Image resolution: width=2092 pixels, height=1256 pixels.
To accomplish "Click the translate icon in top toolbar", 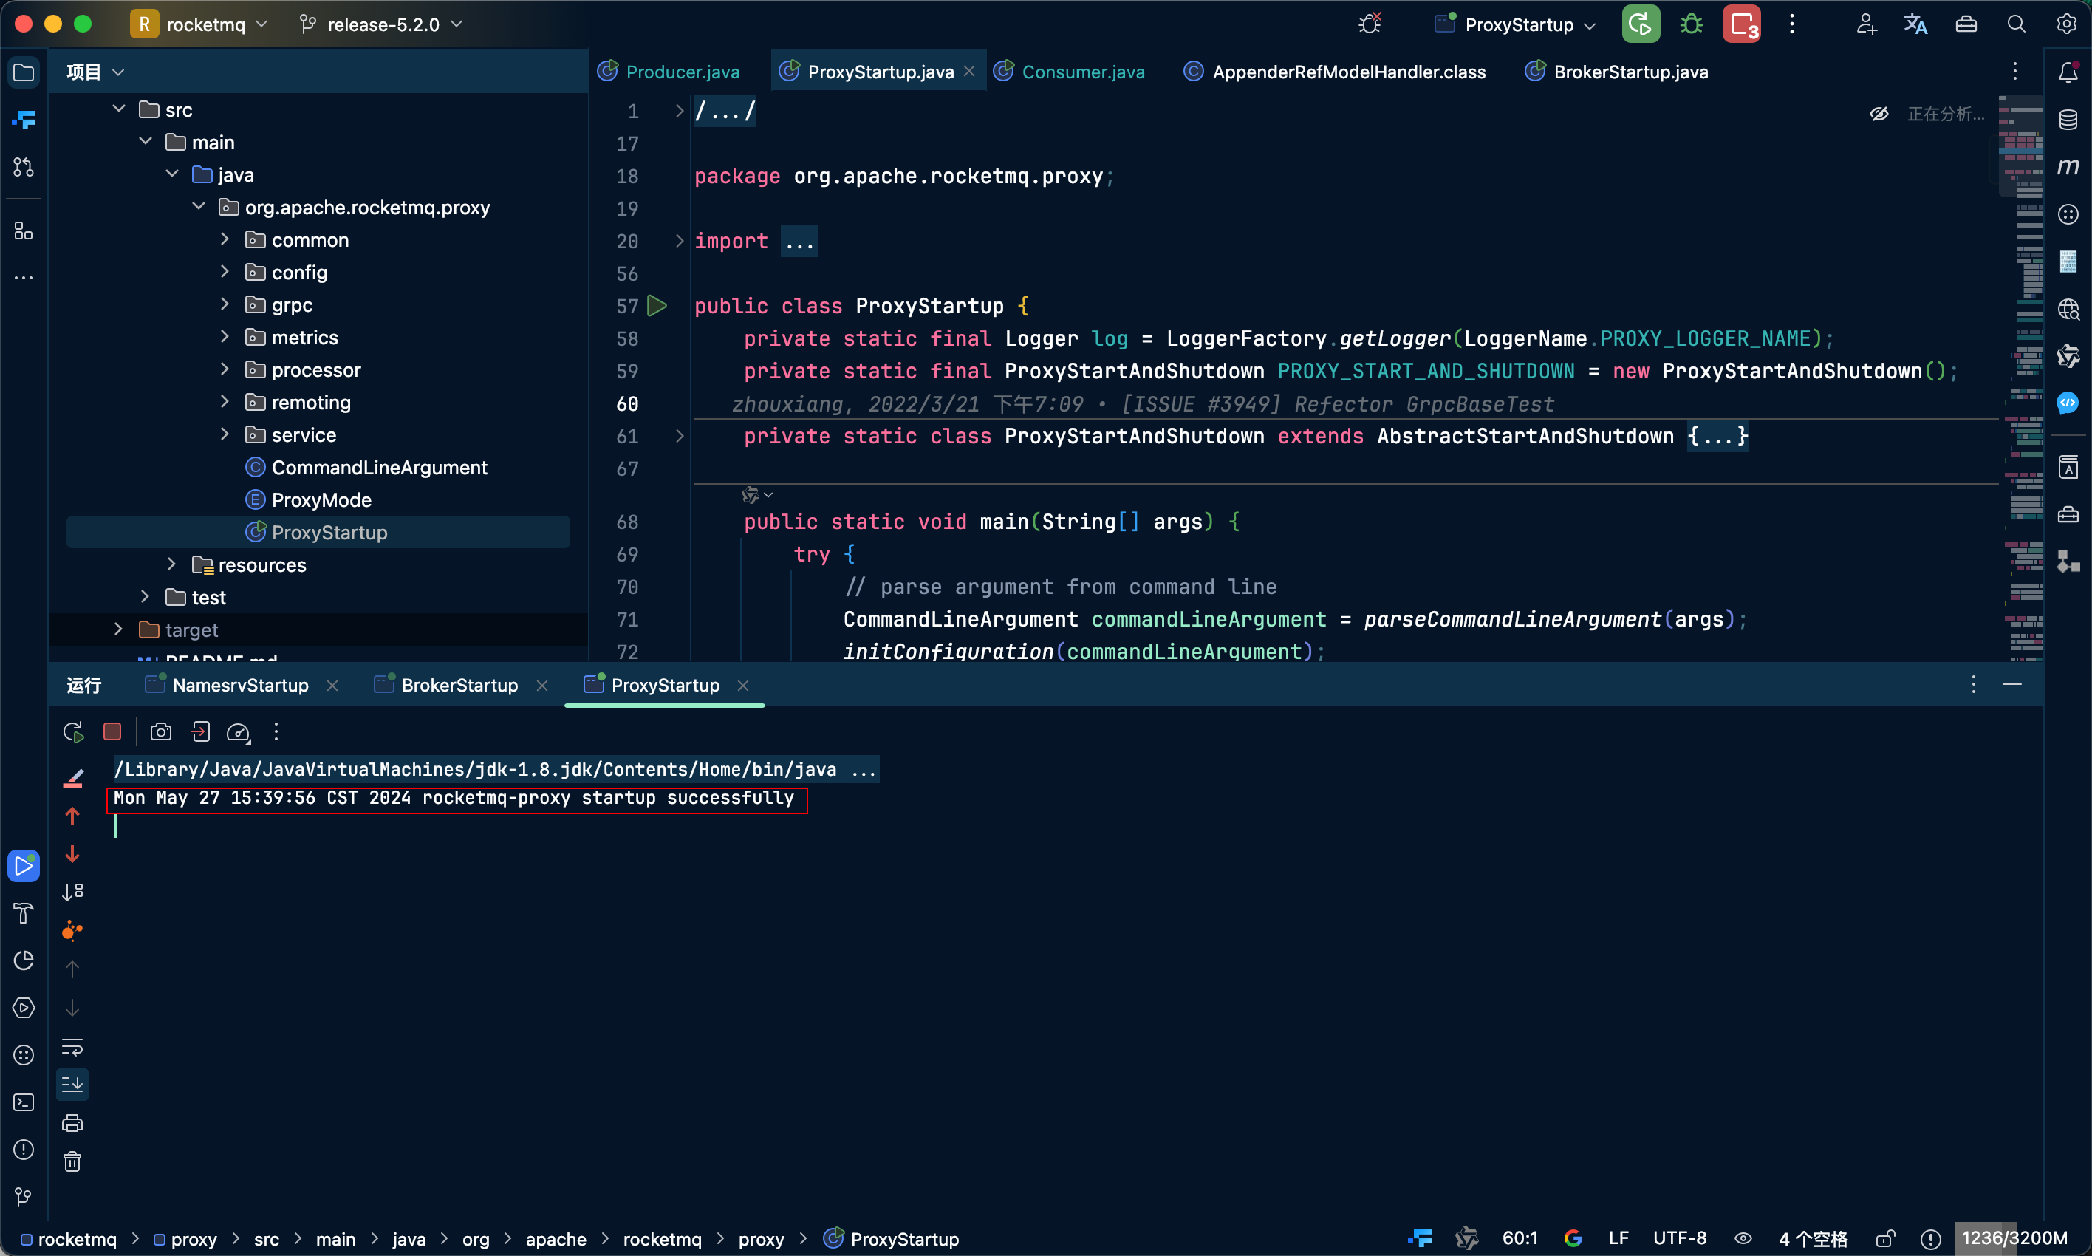I will [x=1915, y=24].
